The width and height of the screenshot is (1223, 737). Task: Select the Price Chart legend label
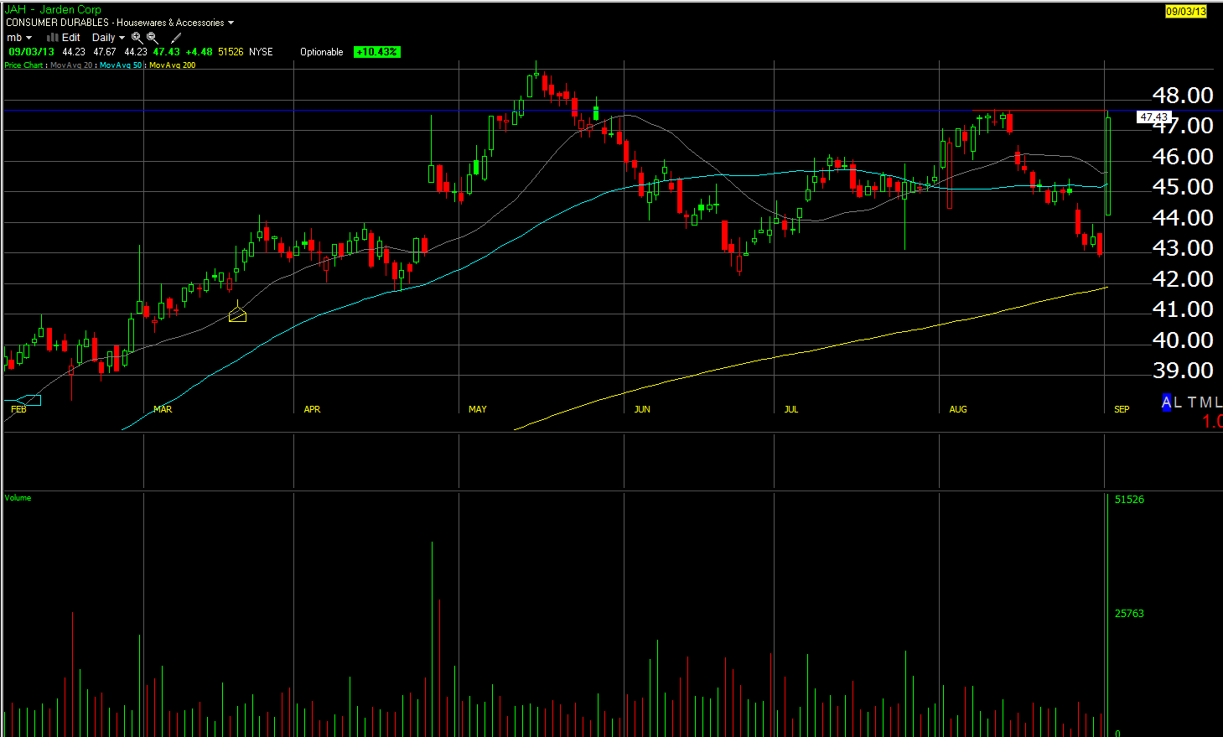pyautogui.click(x=23, y=65)
